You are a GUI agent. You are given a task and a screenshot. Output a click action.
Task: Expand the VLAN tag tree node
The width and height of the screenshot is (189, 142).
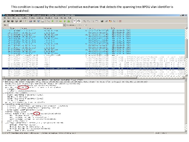tap(6, 87)
